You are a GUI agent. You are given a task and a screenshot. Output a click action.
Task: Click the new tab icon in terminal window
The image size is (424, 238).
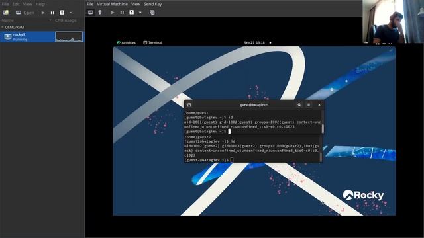click(x=189, y=105)
